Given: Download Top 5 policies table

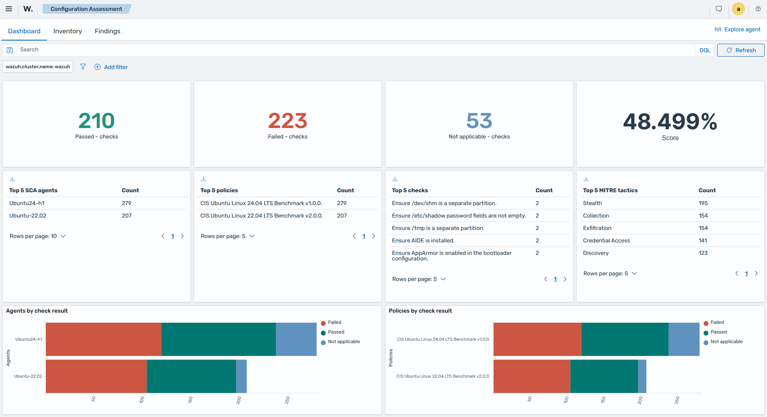Looking at the screenshot, I should tap(203, 179).
